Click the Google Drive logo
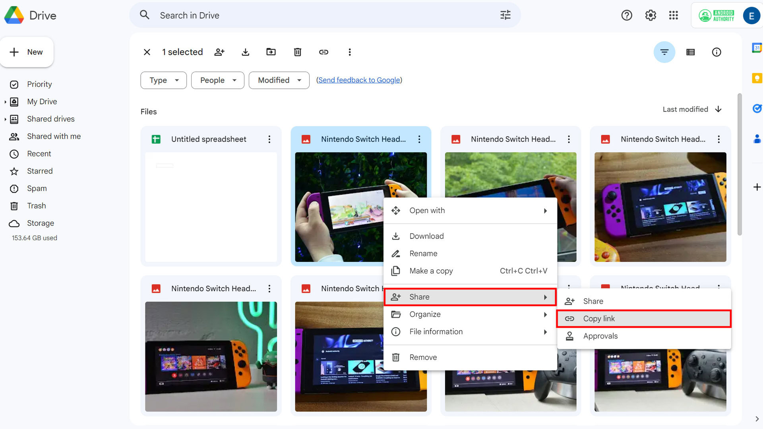This screenshot has height=429, width=763. tap(14, 15)
